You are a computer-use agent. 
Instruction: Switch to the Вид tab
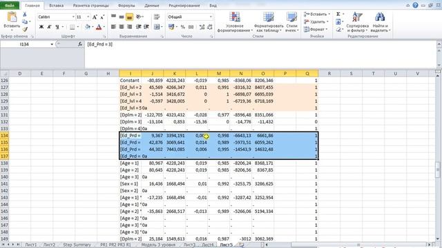coord(213,6)
